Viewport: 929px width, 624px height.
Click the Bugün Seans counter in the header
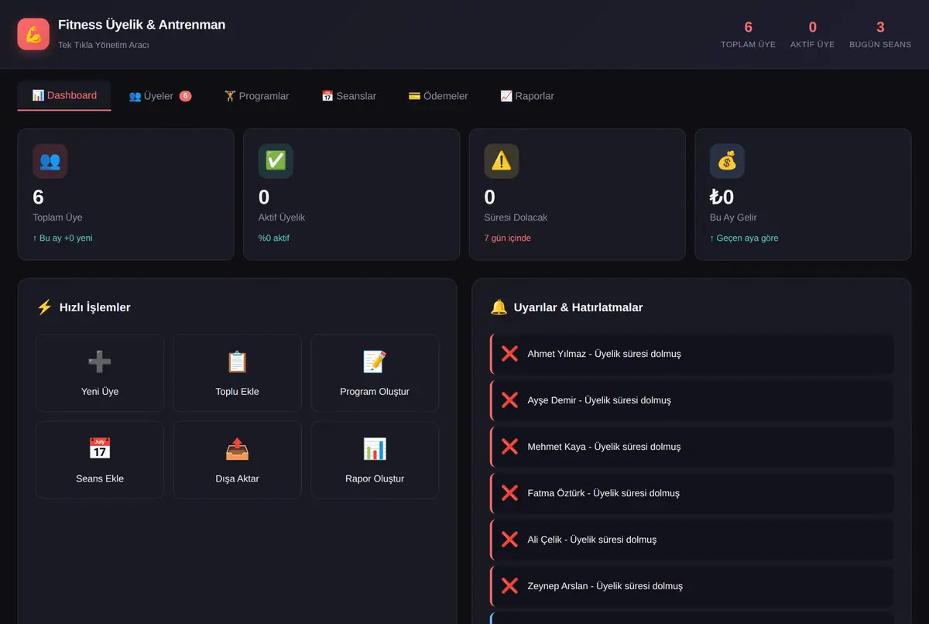(x=880, y=34)
